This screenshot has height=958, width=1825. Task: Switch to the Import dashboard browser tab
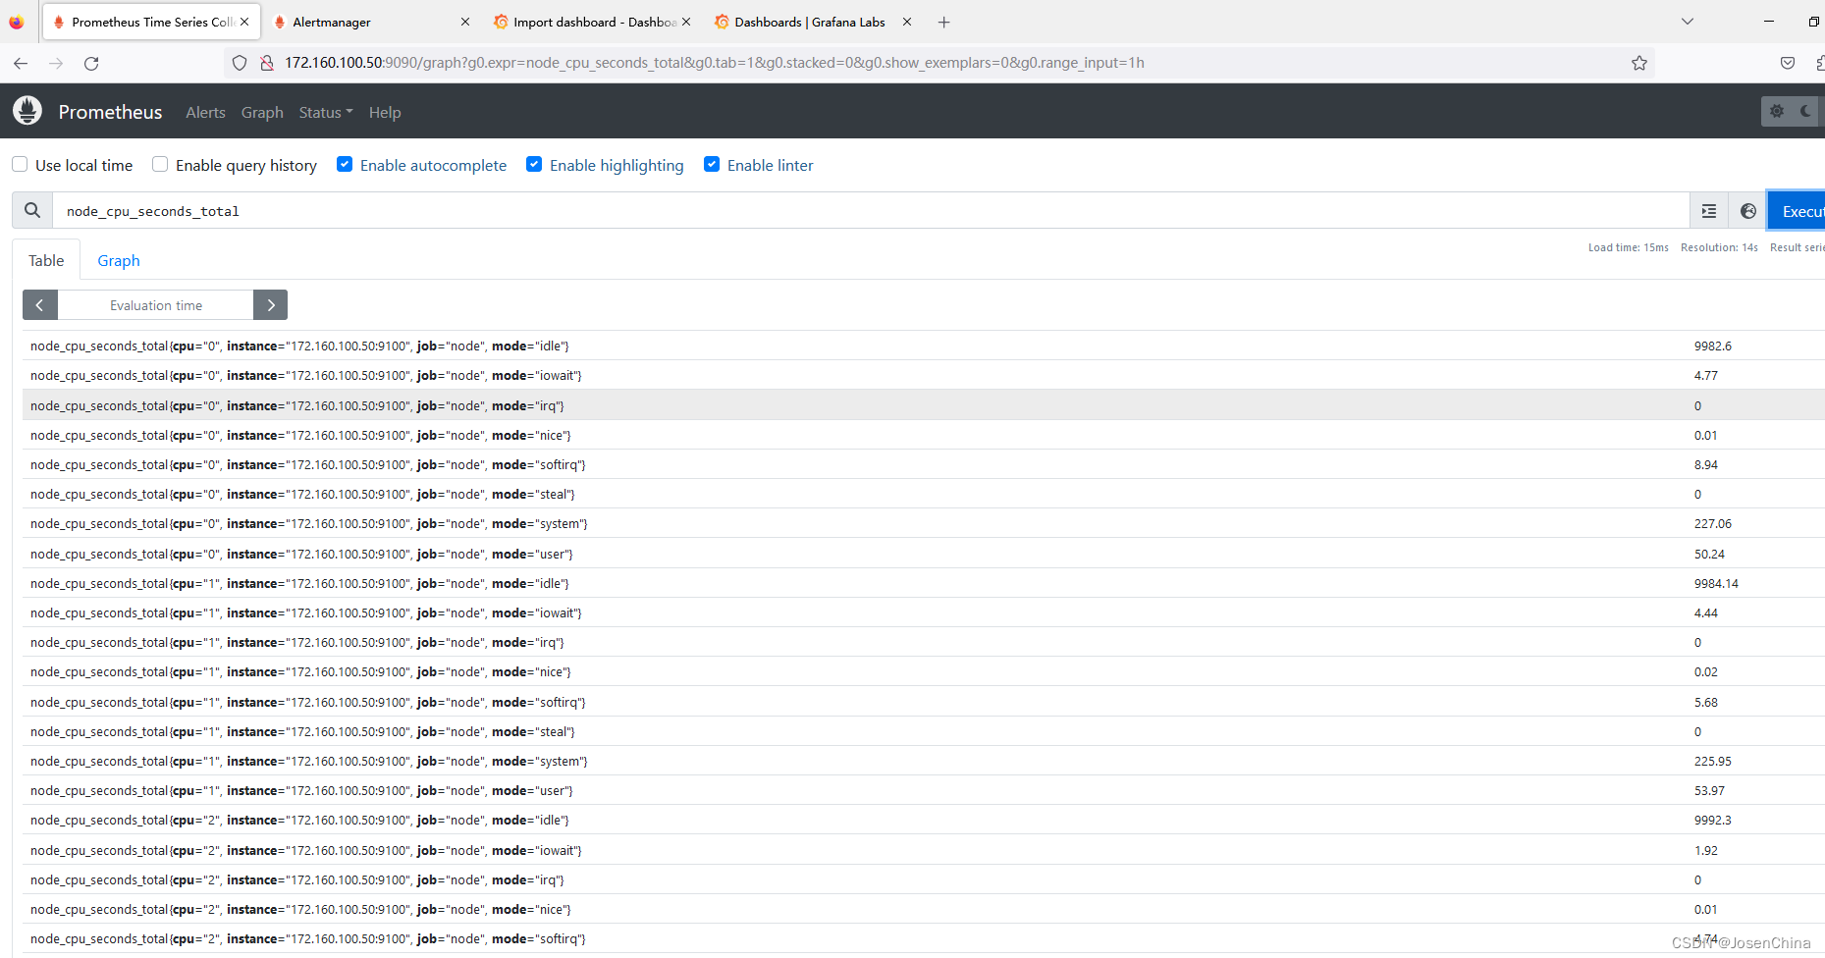pos(595,22)
